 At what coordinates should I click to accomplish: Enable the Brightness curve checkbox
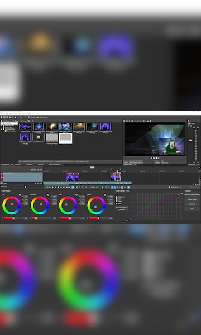click(x=117, y=197)
